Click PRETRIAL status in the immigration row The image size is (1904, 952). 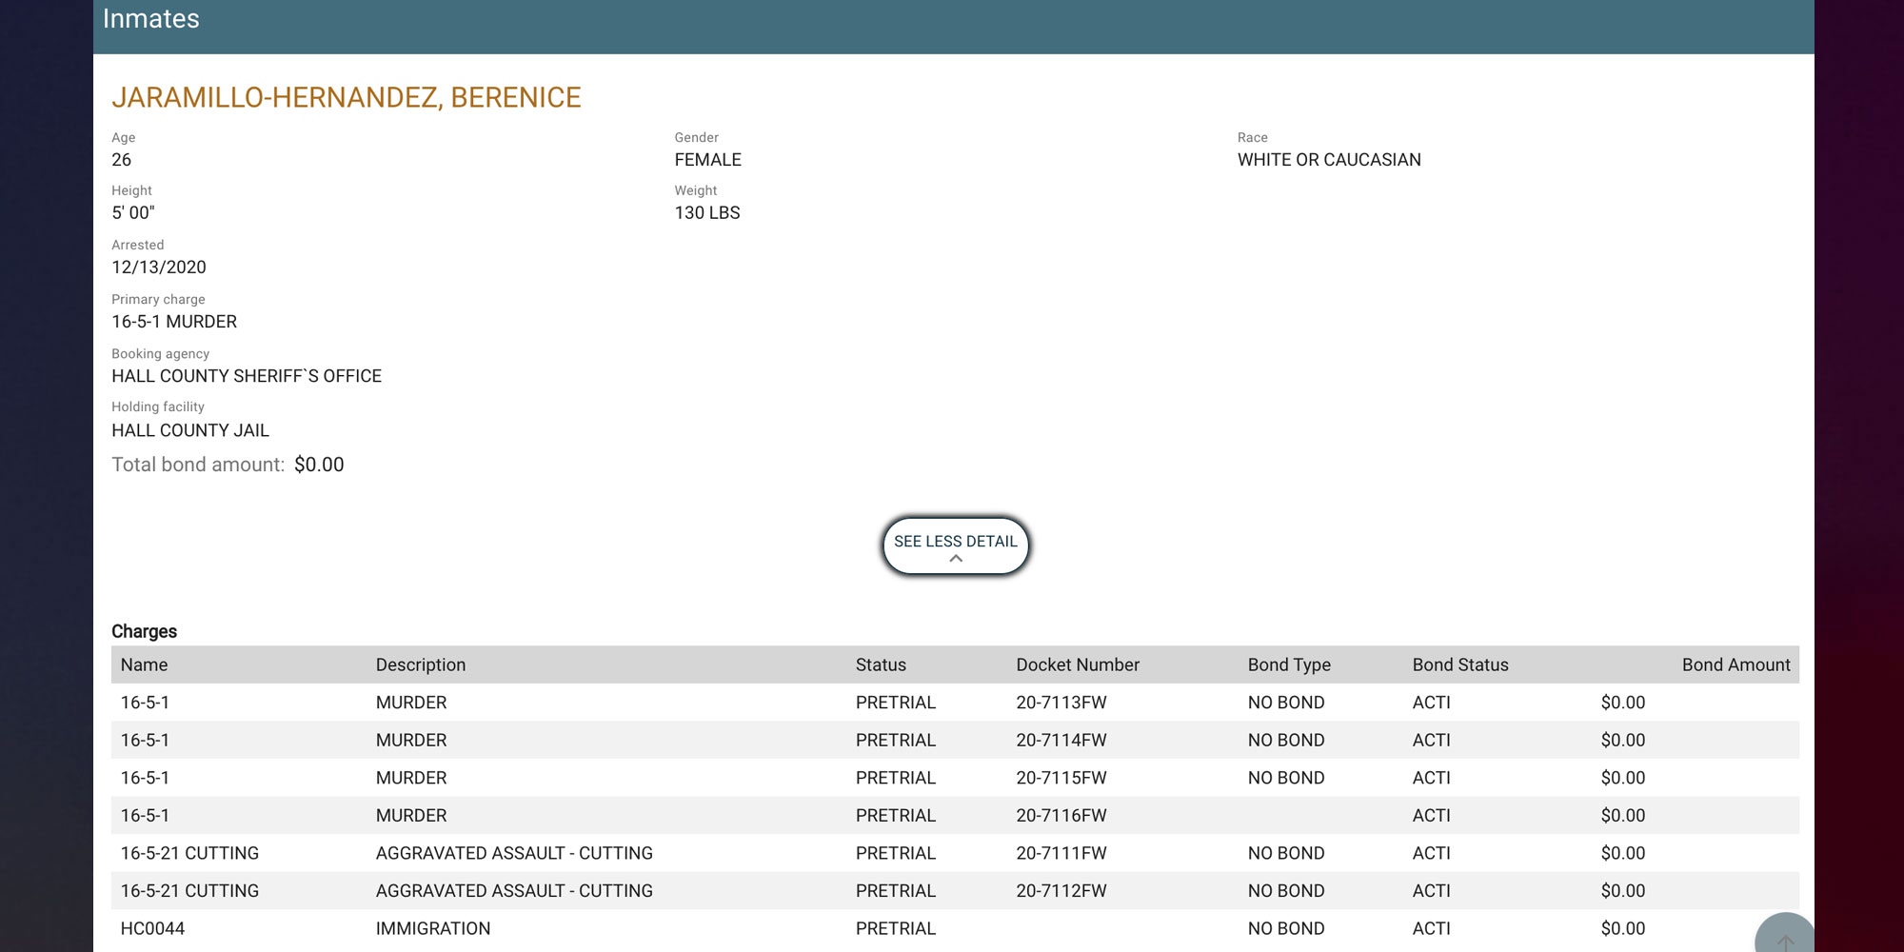(896, 928)
